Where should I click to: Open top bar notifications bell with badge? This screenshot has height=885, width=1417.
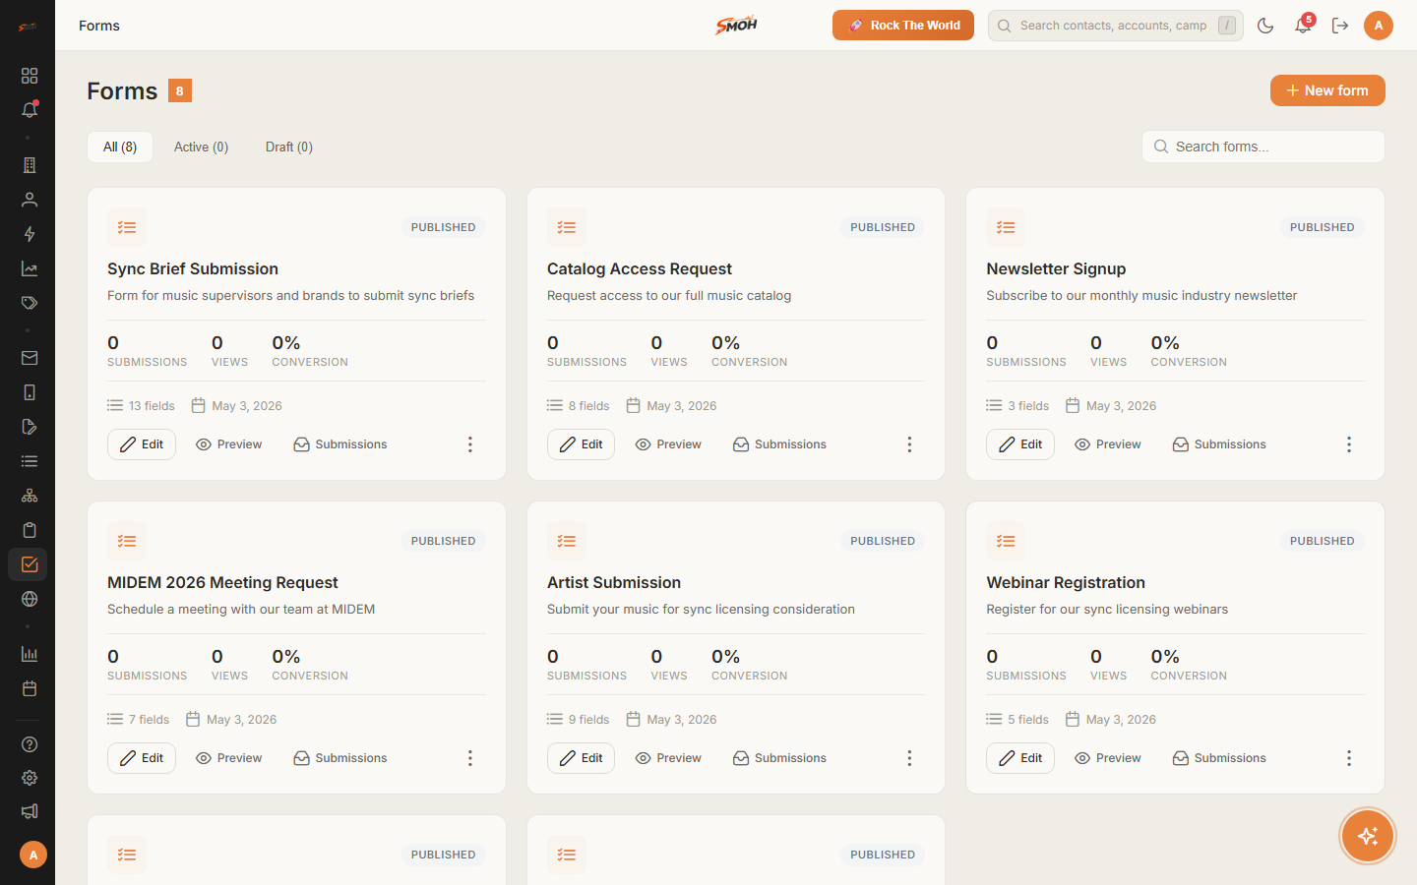click(1303, 26)
